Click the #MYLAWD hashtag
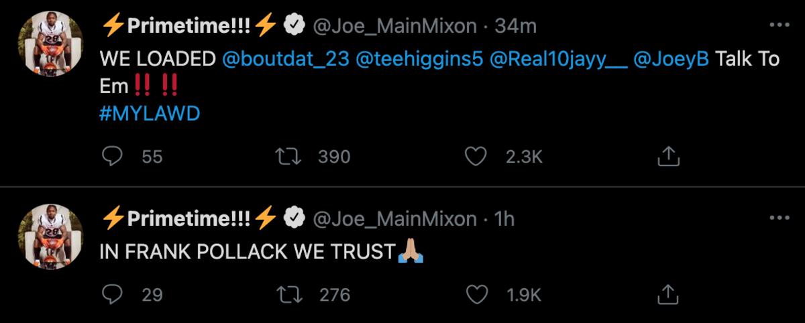Viewport: 805px width, 323px height. tap(150, 114)
